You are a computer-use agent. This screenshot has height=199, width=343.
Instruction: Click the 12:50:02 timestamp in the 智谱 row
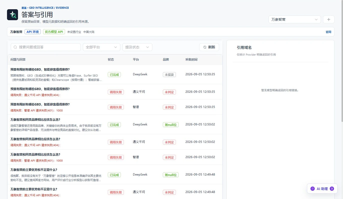[x=200, y=157]
